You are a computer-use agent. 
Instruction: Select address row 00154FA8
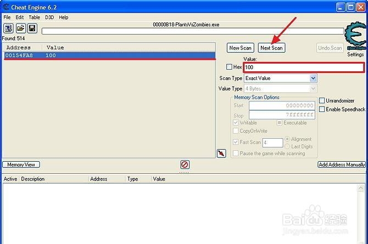coord(110,55)
